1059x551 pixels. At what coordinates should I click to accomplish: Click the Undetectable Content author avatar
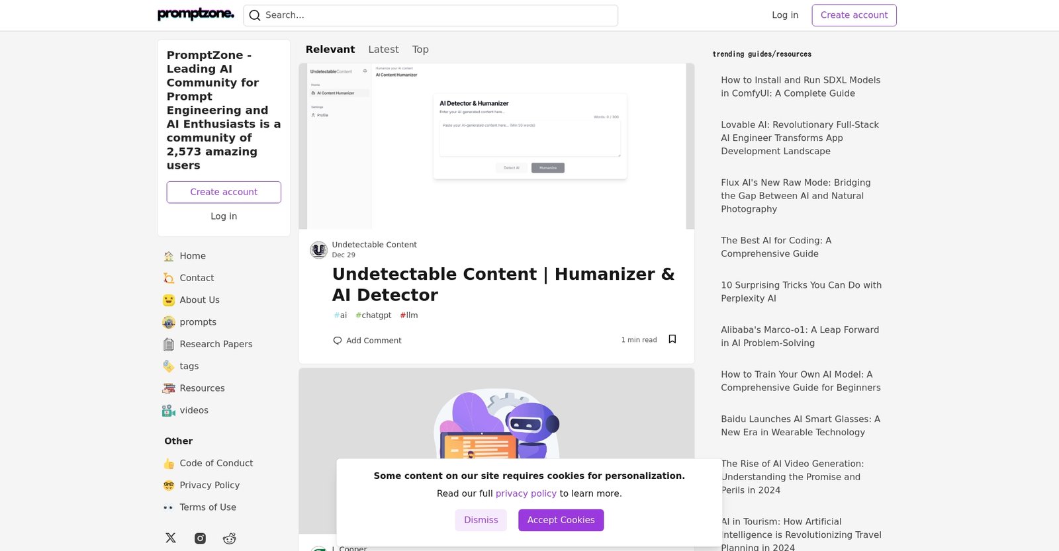click(x=319, y=249)
